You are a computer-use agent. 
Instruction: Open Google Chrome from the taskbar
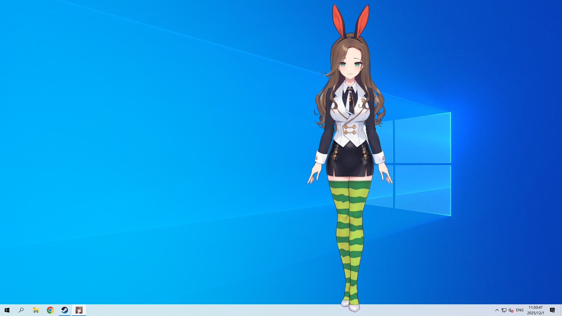tap(50, 310)
